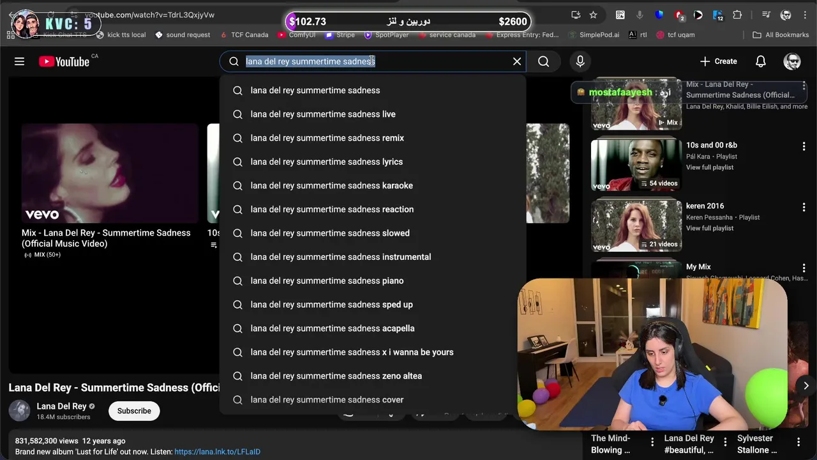Open the Lana Del Rey channel avatar
The width and height of the screenshot is (817, 460).
click(19, 411)
